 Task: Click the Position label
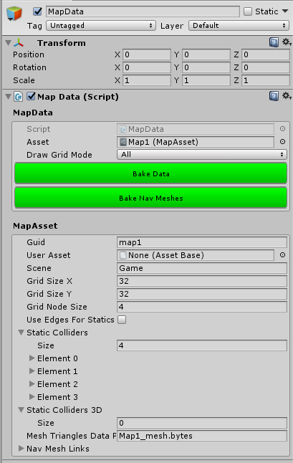(29, 54)
